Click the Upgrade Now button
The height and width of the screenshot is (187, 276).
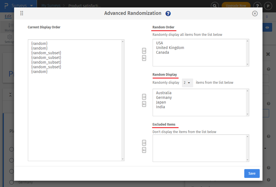236,6
